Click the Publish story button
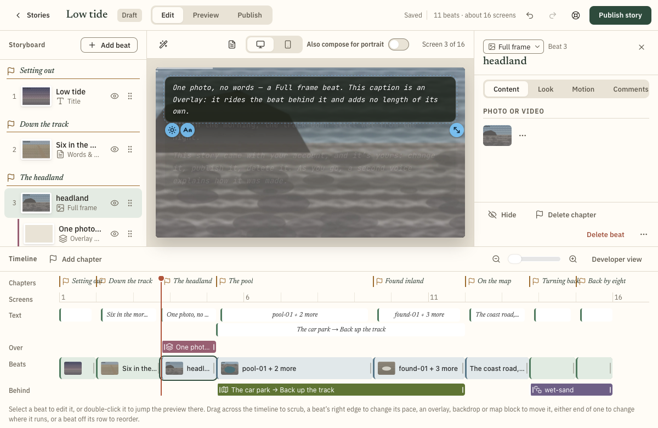 point(620,15)
